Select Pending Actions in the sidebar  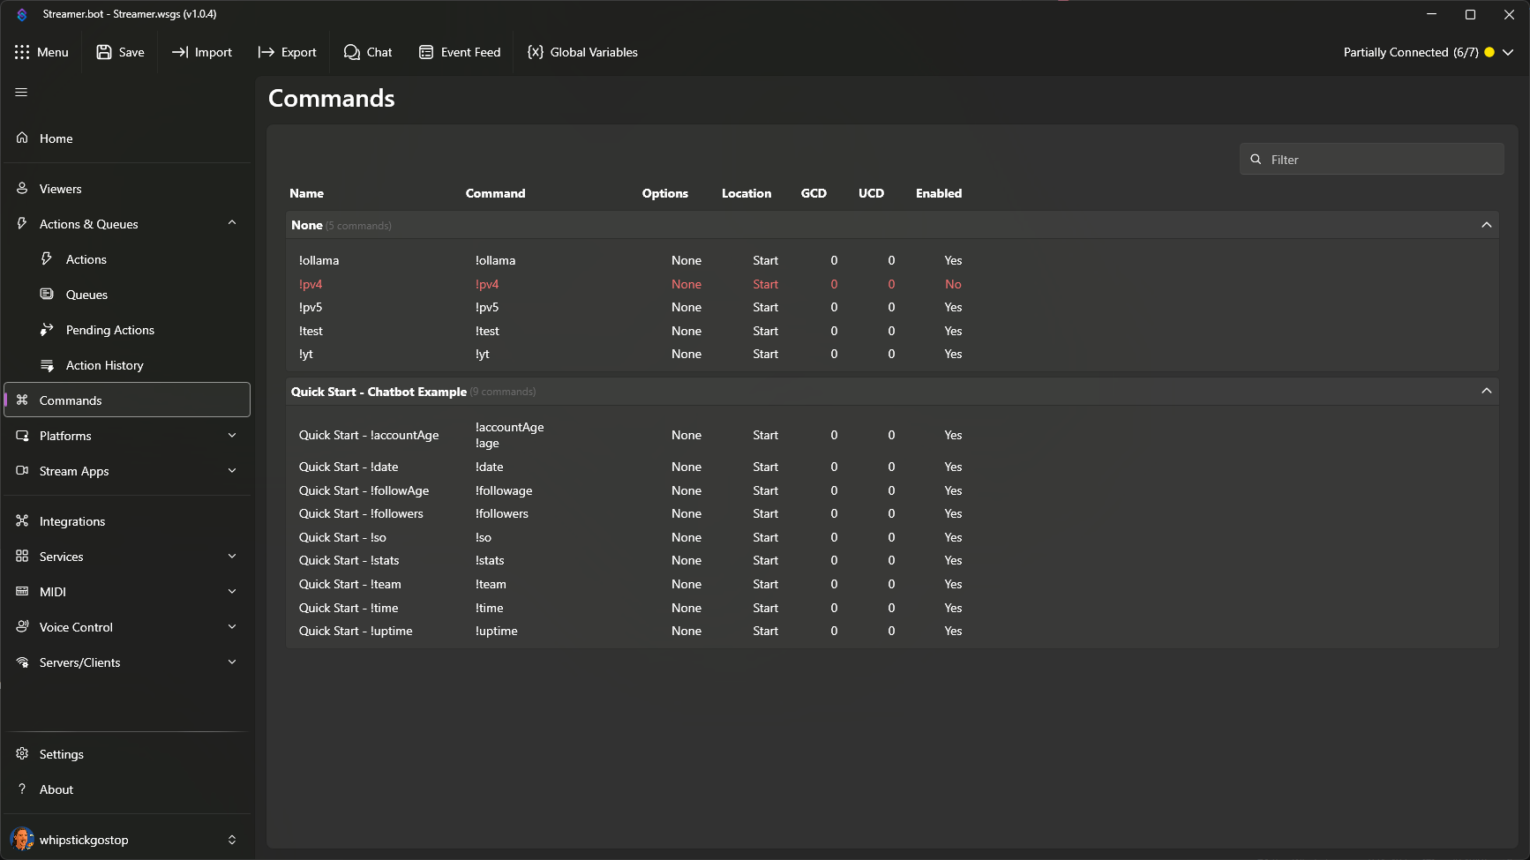tap(109, 329)
